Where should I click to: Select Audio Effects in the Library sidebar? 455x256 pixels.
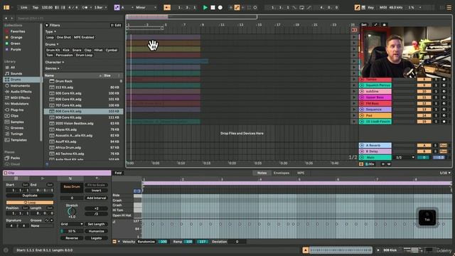tap(21, 92)
